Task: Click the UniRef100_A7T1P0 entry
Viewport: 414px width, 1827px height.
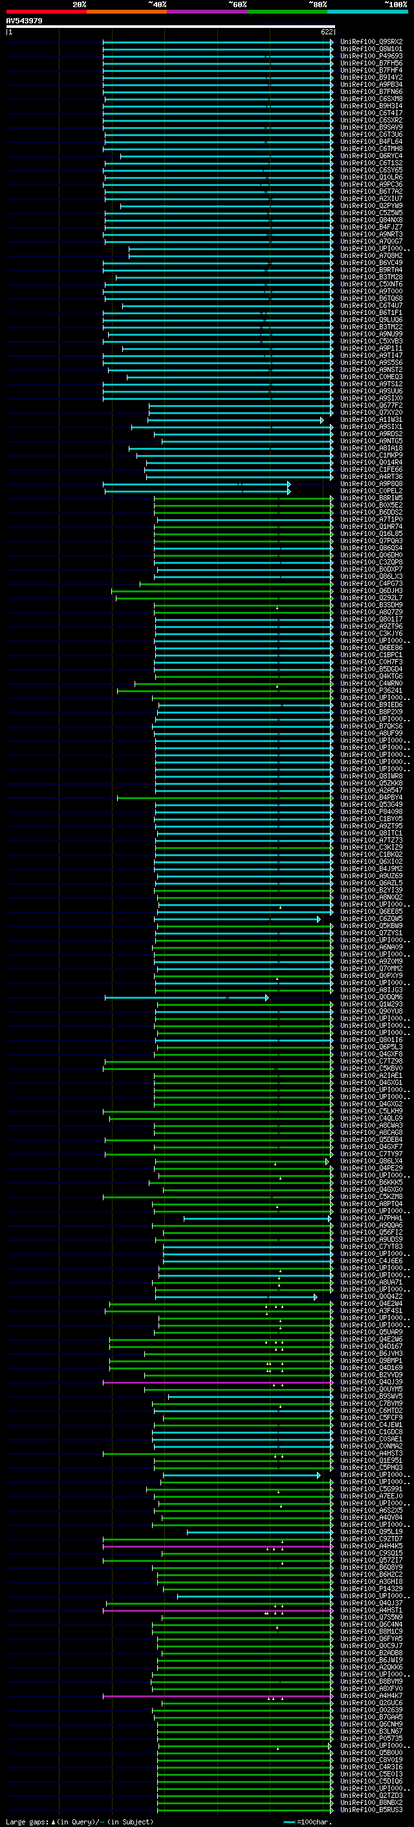Action: (371, 519)
